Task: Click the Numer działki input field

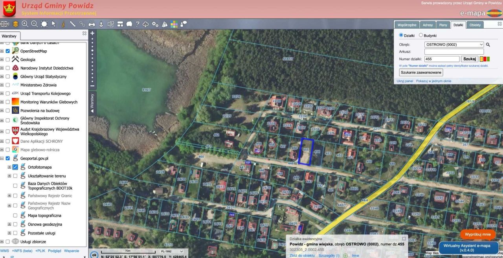Action: 442,59
